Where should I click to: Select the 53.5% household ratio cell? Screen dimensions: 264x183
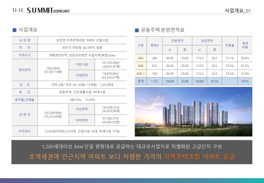tap(245, 66)
